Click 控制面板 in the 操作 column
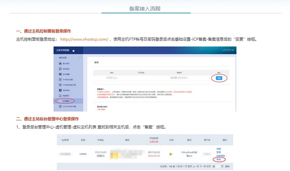This screenshot has width=290, height=171. point(221,155)
